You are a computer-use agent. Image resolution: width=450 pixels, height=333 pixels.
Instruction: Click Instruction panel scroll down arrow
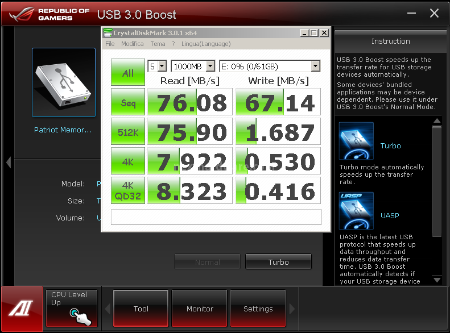437,280
